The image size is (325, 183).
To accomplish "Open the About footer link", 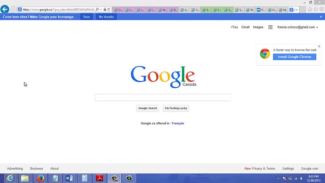I will pyautogui.click(x=55, y=169).
